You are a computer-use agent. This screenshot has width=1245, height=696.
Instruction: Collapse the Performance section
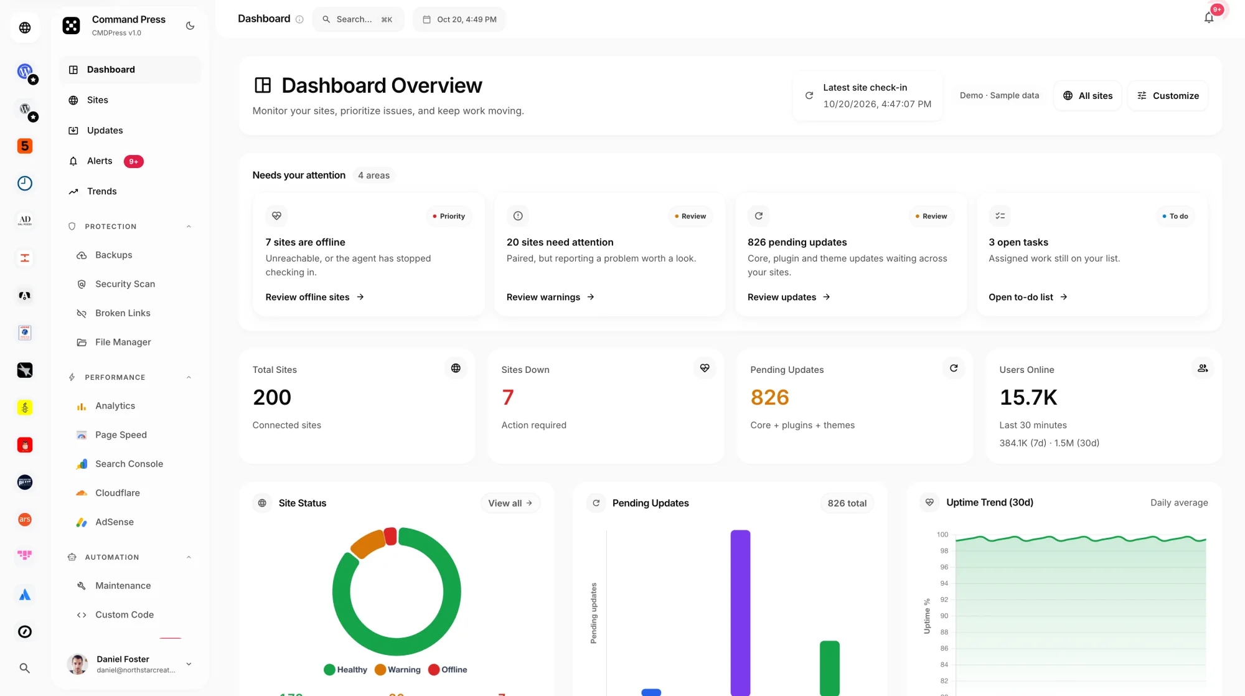189,377
